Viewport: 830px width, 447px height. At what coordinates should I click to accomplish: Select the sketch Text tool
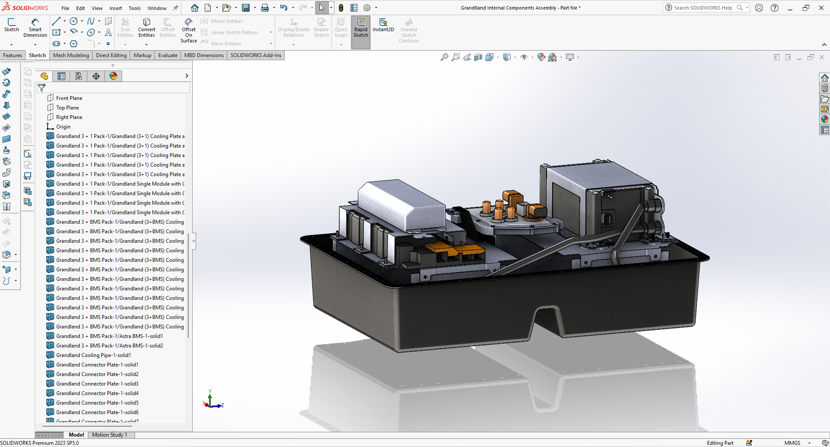click(108, 32)
